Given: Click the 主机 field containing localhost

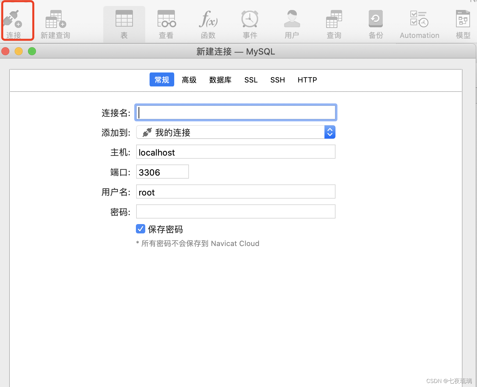Looking at the screenshot, I should pos(236,152).
